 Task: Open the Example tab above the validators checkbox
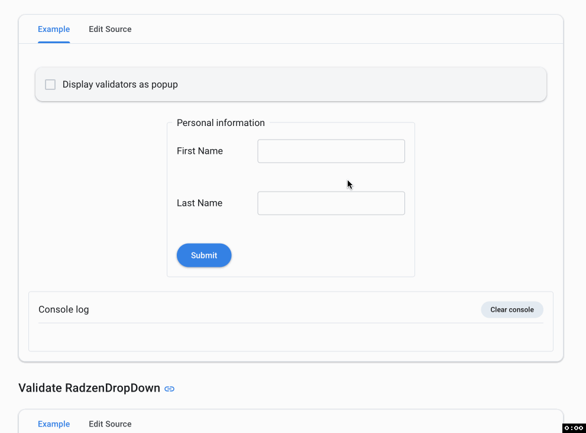click(x=54, y=29)
